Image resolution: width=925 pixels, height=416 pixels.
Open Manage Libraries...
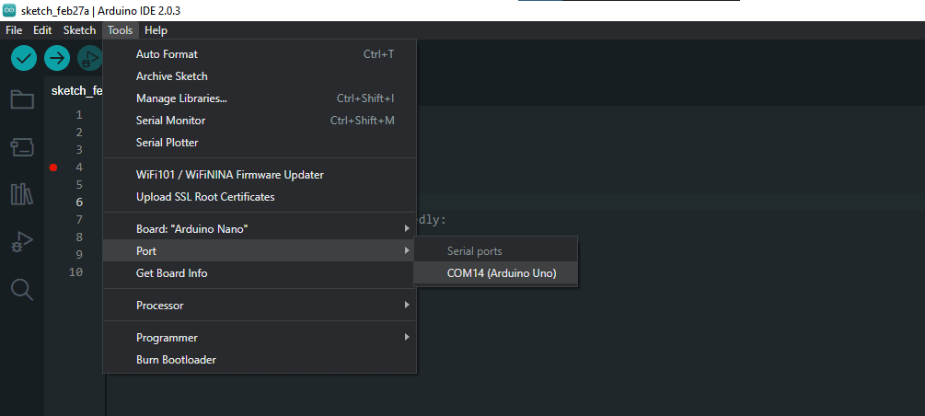click(260, 98)
